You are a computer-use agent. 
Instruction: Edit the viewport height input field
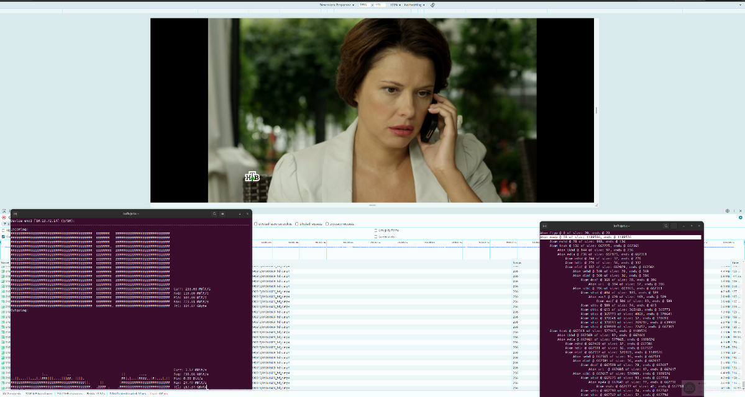(380, 5)
